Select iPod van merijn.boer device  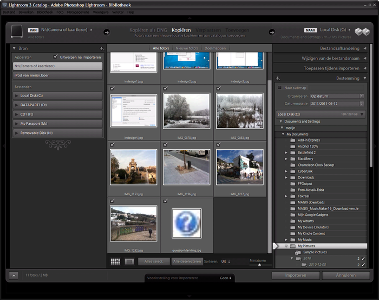pos(57,75)
